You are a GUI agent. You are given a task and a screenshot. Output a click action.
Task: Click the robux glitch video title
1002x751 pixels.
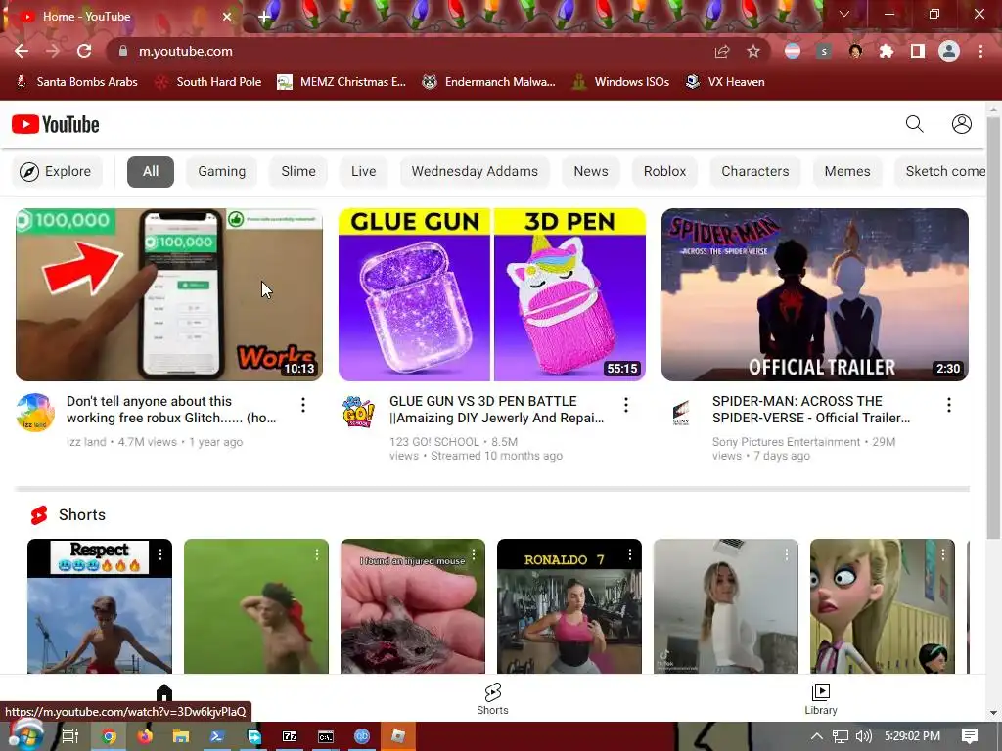(x=171, y=410)
